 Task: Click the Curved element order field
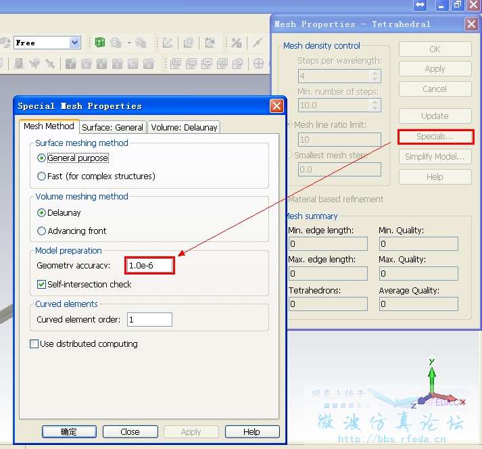149,320
